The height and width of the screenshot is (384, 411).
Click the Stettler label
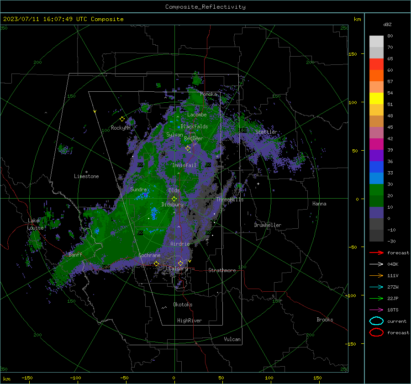tap(266, 132)
